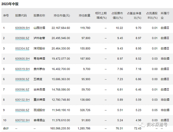Select stock name 百润股份
The image size is (173, 132).
39,110
